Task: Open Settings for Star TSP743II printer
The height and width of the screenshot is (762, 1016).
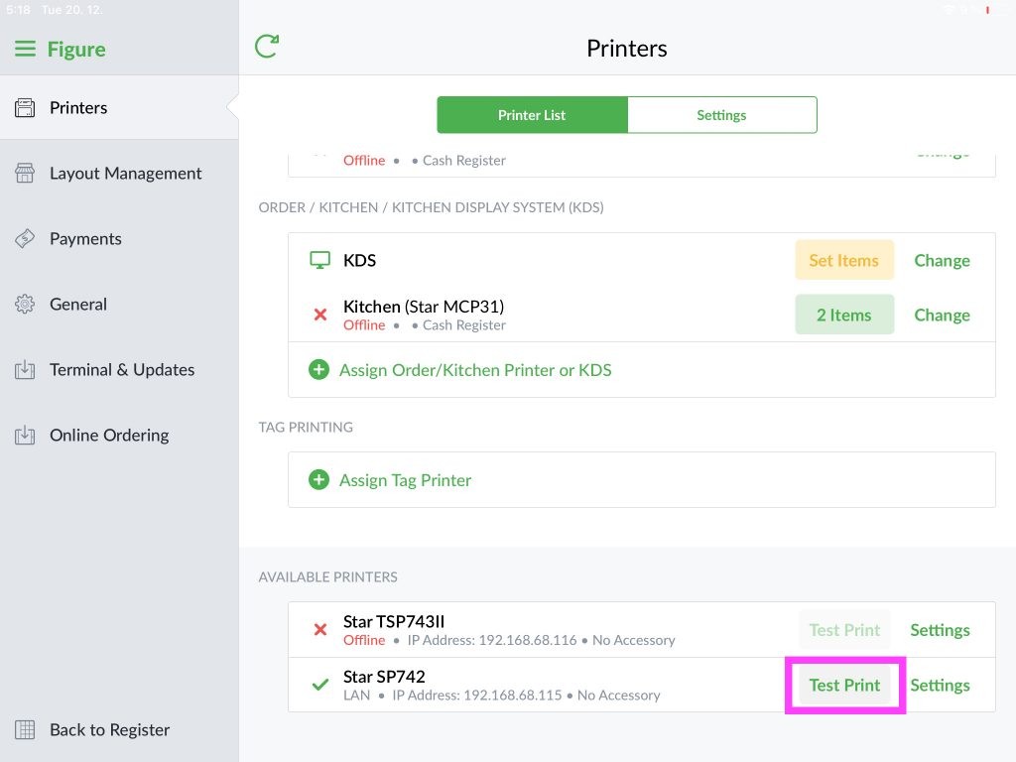Action: [940, 630]
